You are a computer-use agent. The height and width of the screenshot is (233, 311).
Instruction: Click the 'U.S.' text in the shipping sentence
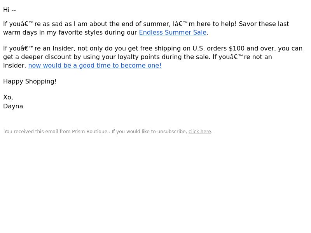[x=199, y=48]
